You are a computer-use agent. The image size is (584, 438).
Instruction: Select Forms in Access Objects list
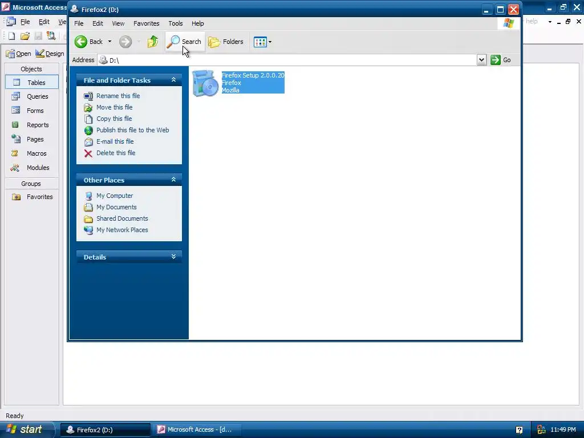click(x=32, y=111)
